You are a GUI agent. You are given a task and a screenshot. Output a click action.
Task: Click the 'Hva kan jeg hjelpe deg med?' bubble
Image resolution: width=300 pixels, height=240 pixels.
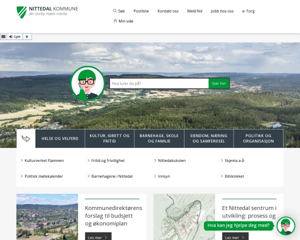tap(238, 225)
